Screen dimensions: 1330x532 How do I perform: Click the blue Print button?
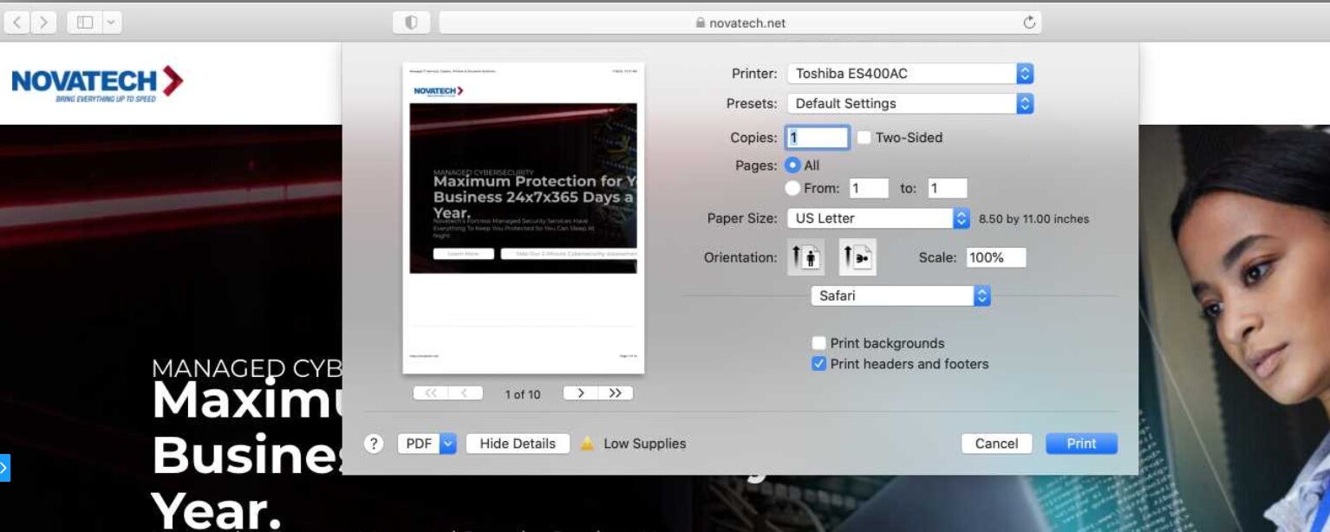pyautogui.click(x=1081, y=444)
